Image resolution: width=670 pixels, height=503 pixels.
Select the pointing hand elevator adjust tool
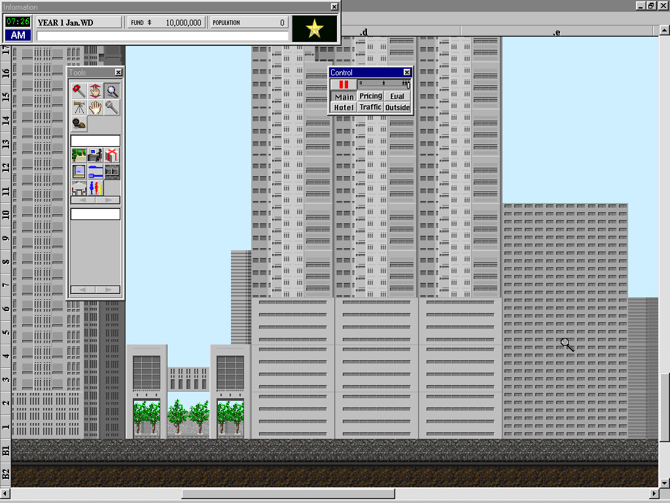(x=96, y=90)
